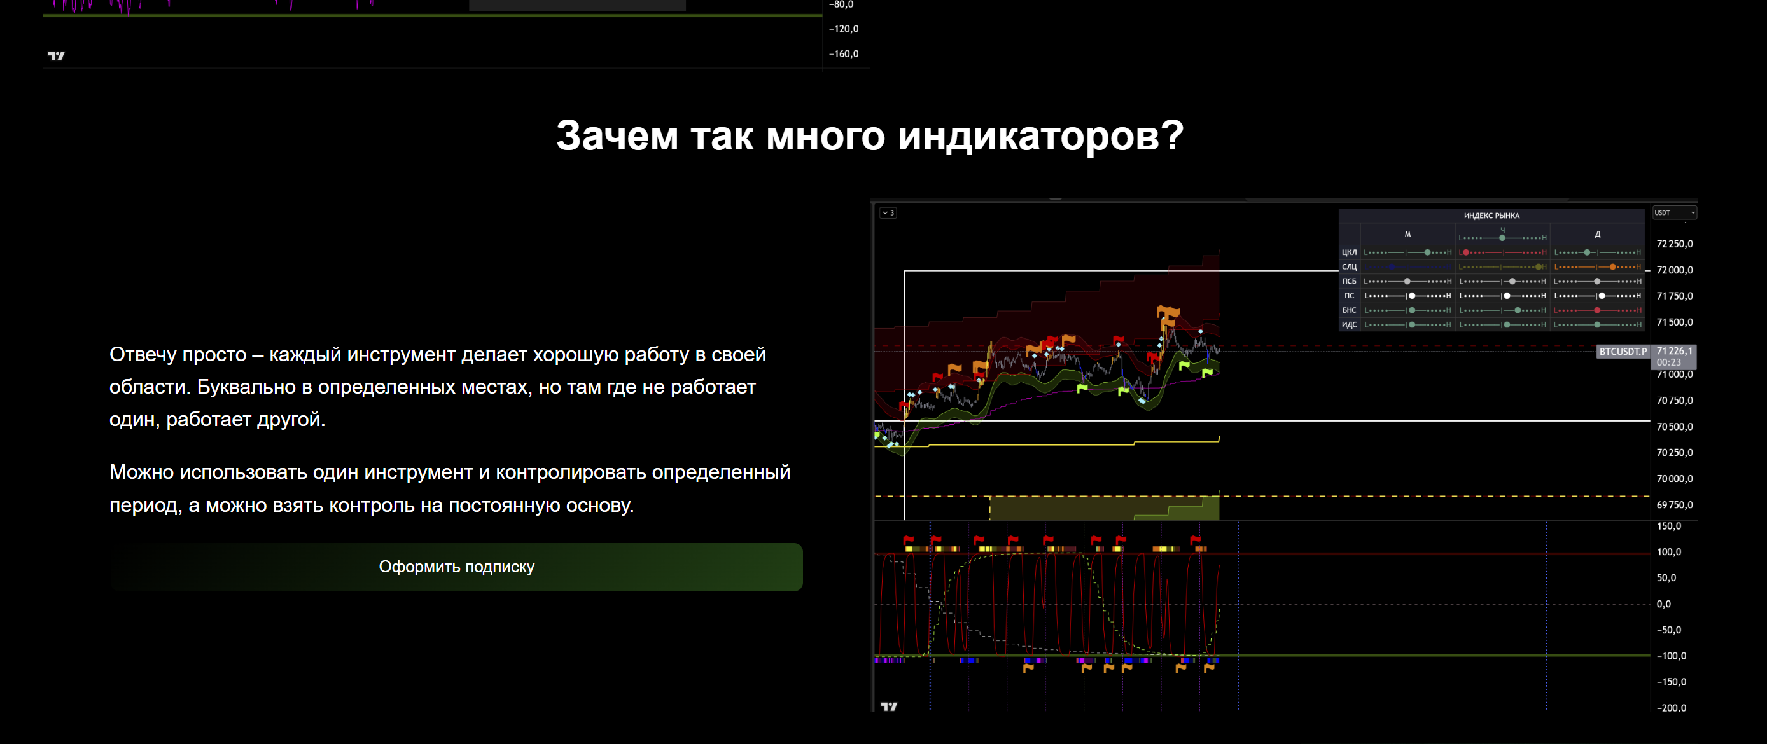The width and height of the screenshot is (1767, 744).
Task: Click leftmost red flag in oscillator pane
Action: [908, 541]
